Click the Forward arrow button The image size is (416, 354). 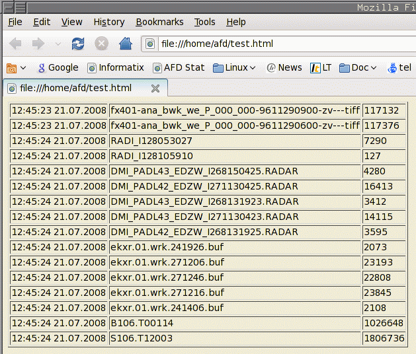38,44
